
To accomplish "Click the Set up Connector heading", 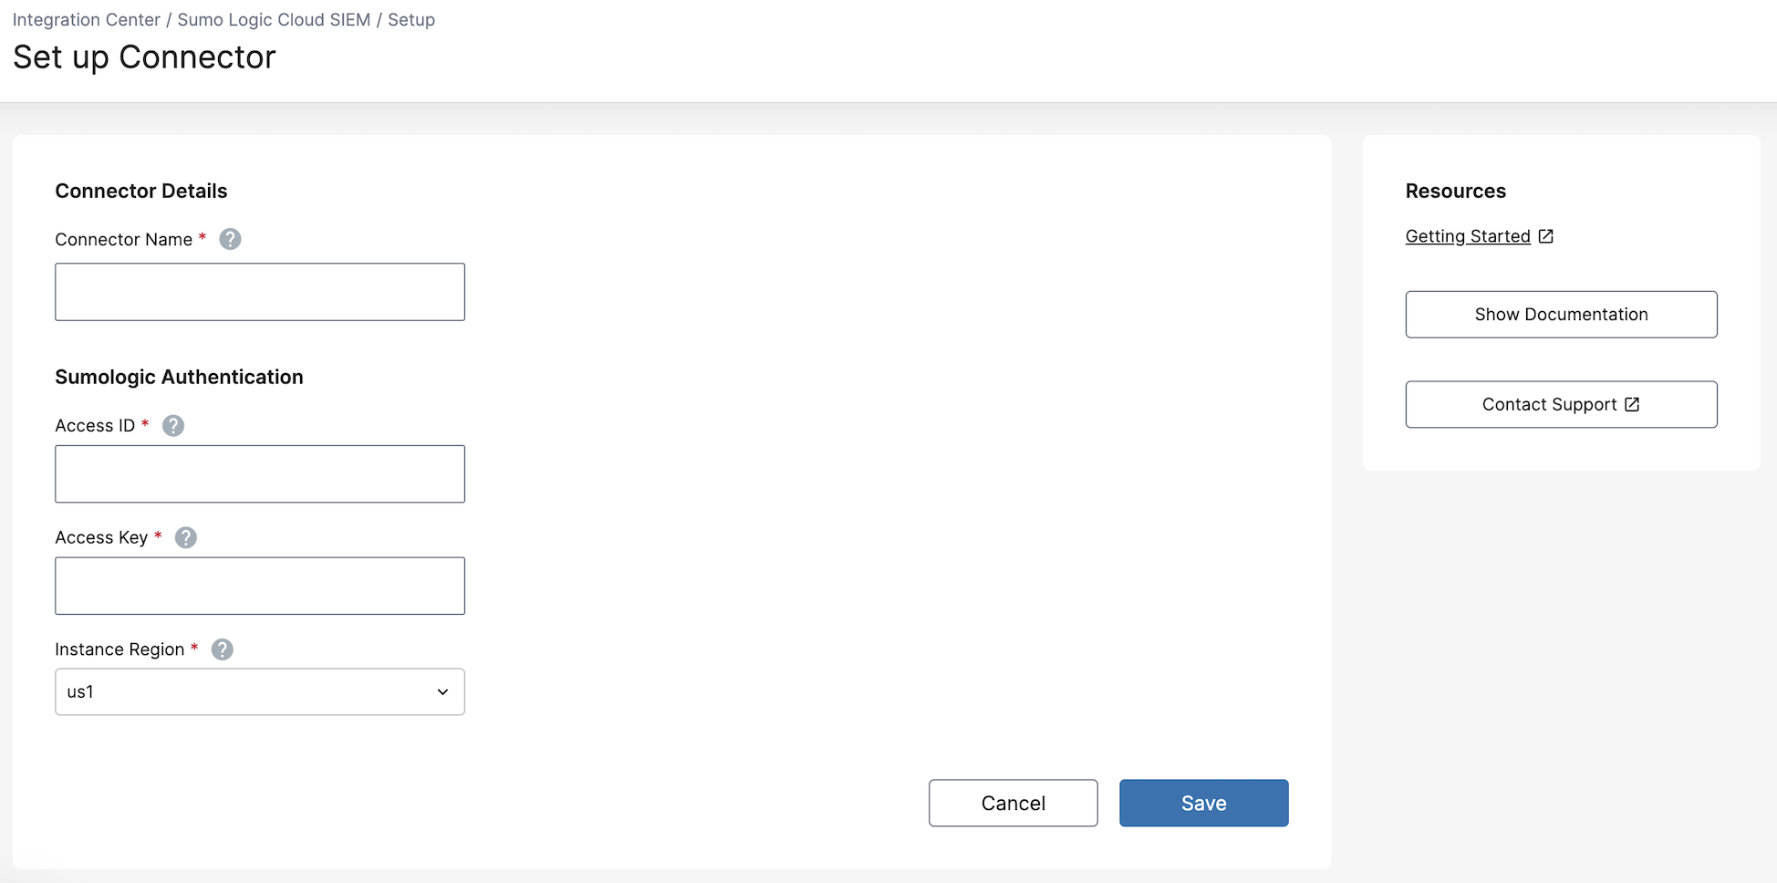I will (x=144, y=57).
